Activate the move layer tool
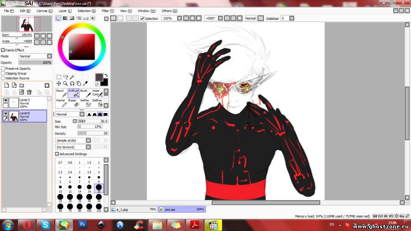The height and width of the screenshot is (231, 411). (x=59, y=84)
